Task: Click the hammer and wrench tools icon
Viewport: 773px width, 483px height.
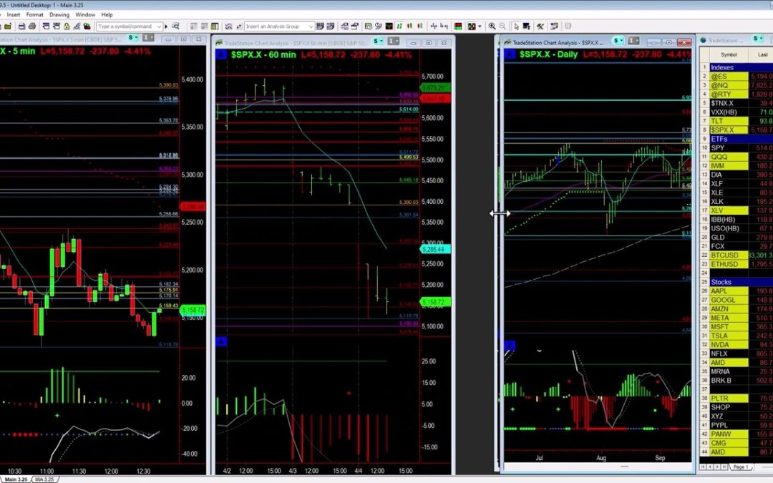Action: pyautogui.click(x=540, y=26)
